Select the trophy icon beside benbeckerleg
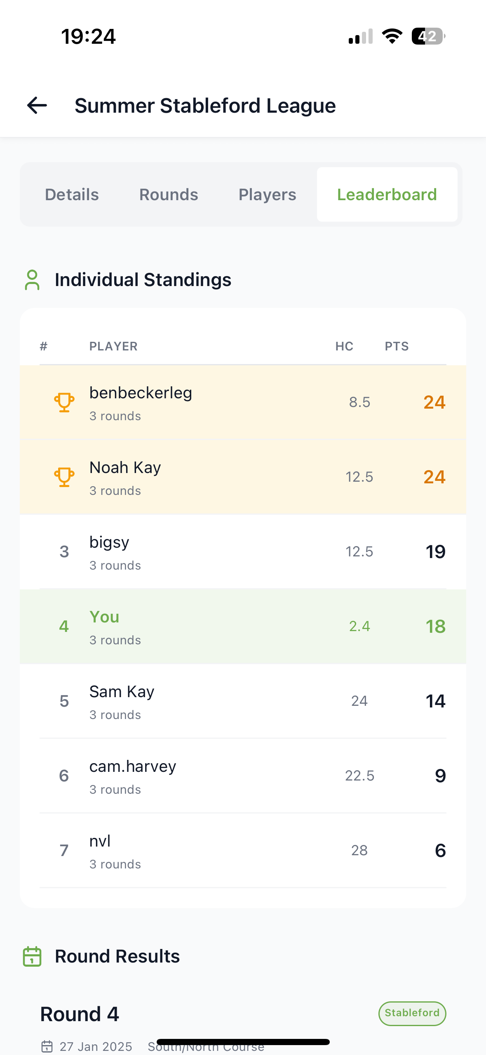 coord(64,402)
